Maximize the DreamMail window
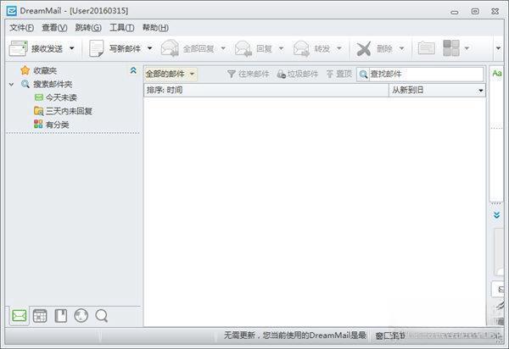The height and width of the screenshot is (349, 509). click(x=475, y=11)
